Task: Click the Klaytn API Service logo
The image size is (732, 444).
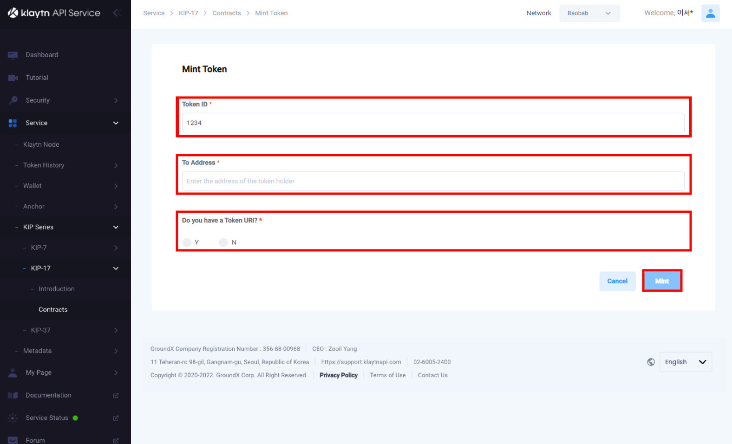Action: [x=54, y=13]
